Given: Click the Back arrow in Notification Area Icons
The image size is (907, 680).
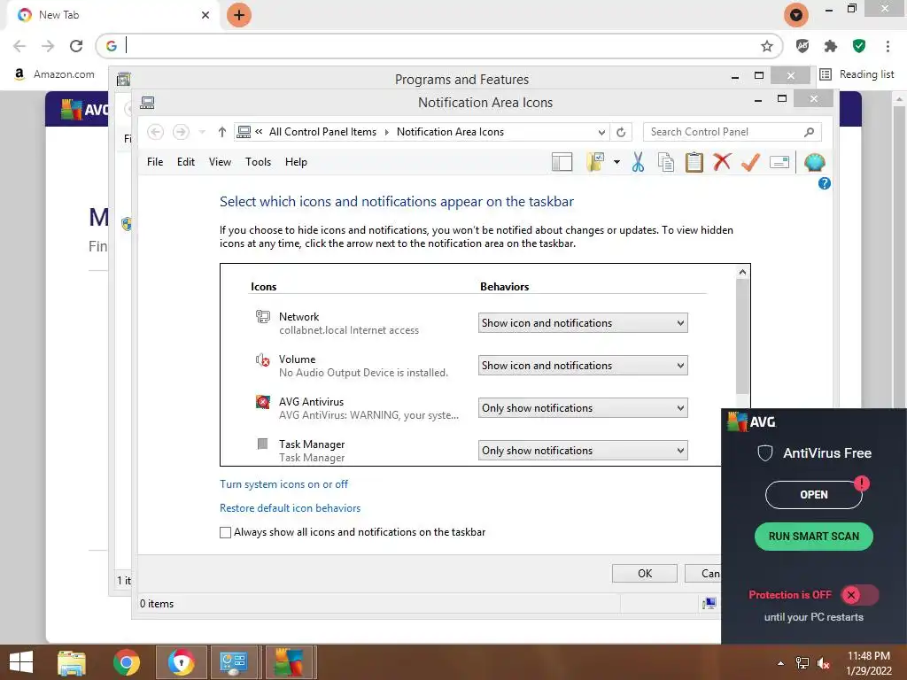Looking at the screenshot, I should 155,133.
